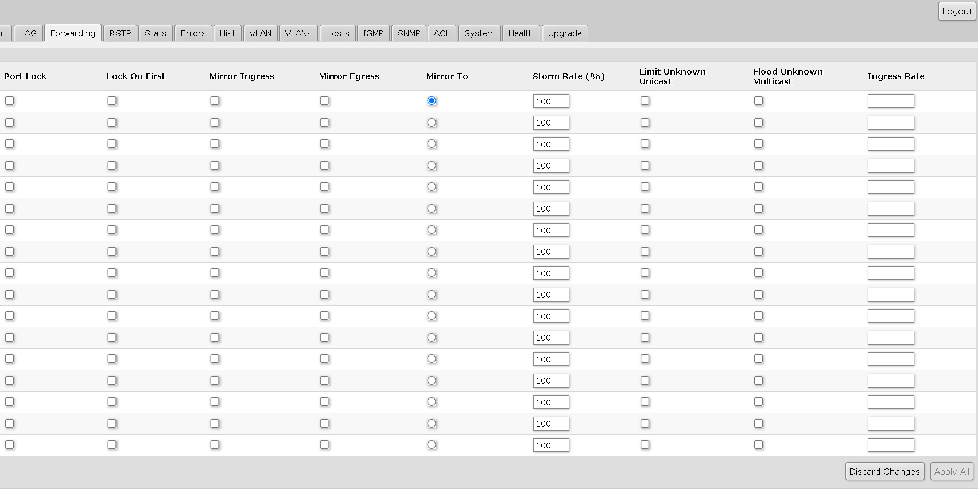
Task: Click the Logout button
Action: tap(957, 11)
